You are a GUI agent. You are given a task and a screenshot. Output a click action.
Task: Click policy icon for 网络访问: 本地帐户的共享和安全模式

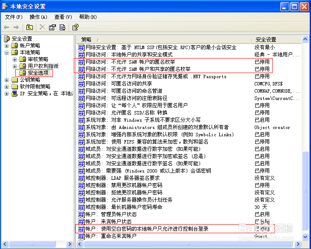[81, 55]
